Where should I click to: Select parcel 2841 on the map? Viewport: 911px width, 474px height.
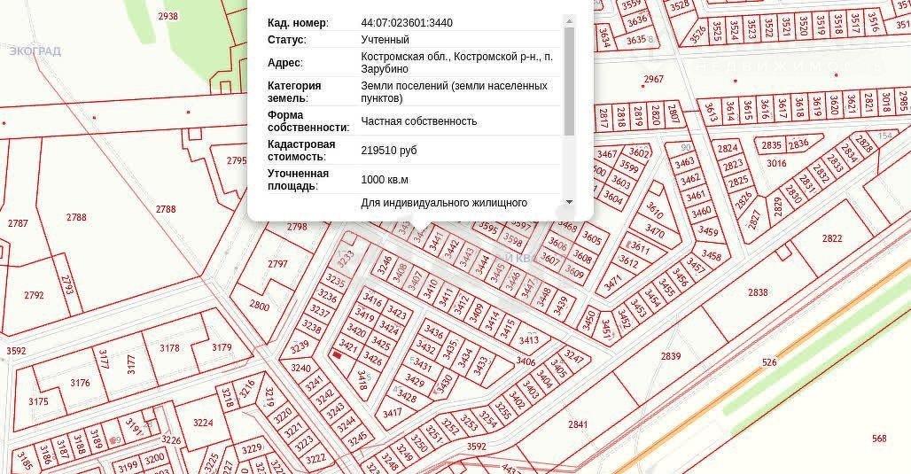click(x=578, y=424)
